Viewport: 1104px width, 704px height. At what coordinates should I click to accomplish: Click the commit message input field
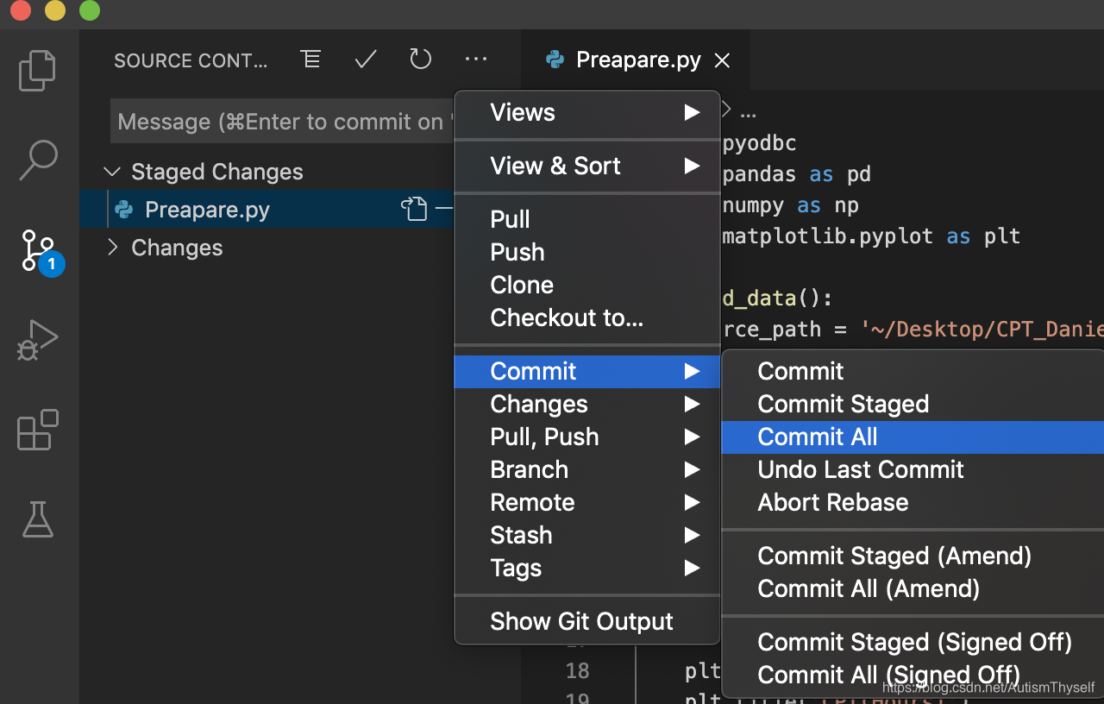click(283, 122)
